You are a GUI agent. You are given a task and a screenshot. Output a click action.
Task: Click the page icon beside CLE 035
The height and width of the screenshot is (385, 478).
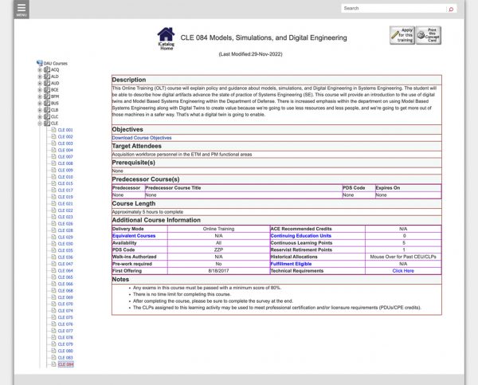pos(53,250)
